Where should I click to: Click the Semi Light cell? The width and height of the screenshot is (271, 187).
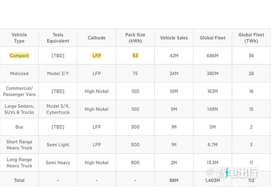point(58,145)
